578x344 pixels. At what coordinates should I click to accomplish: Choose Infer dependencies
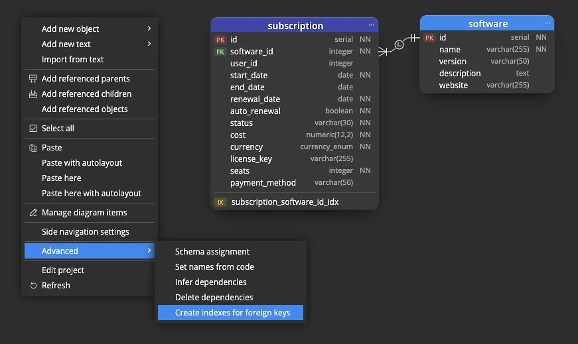(231, 282)
